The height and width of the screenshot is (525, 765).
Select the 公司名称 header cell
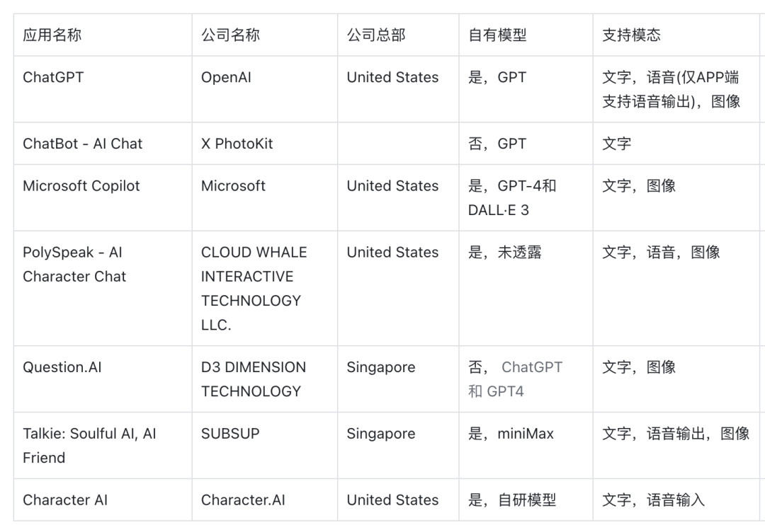(x=264, y=35)
